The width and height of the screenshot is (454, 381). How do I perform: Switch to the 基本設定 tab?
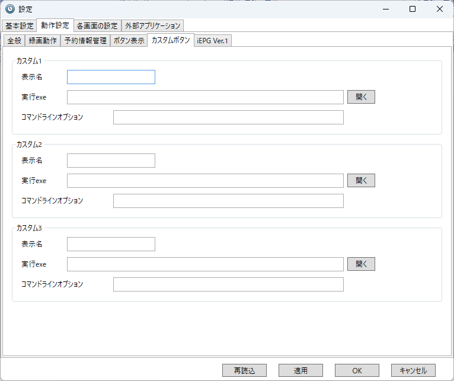(20, 25)
